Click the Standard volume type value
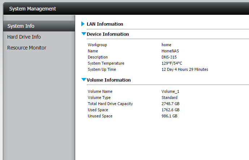The height and width of the screenshot is (160, 249). 169,98
